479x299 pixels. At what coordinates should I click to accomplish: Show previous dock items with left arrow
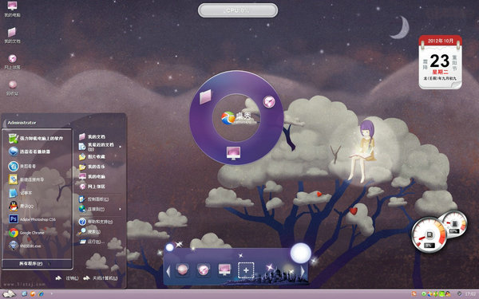[x=168, y=271]
